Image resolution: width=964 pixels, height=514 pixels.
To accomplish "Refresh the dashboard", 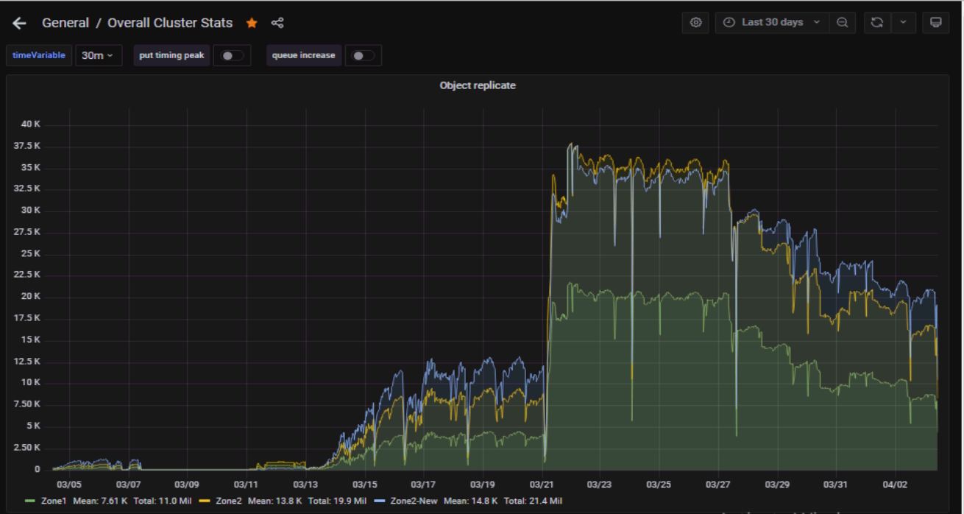I will click(x=876, y=23).
